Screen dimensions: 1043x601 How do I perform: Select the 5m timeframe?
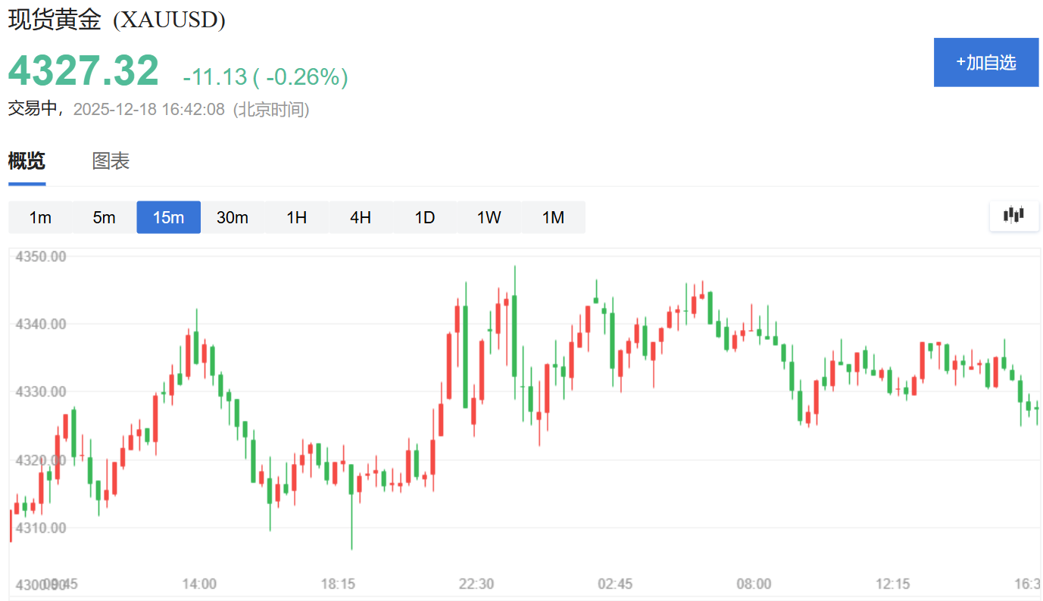pos(105,217)
